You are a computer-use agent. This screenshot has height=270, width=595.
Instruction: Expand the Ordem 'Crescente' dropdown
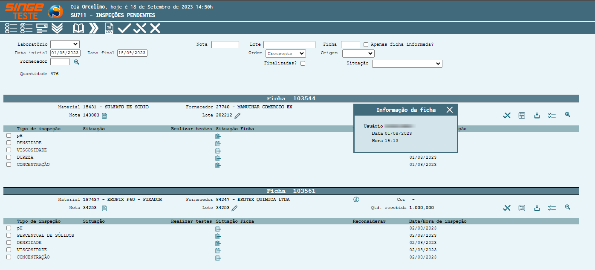(x=286, y=54)
